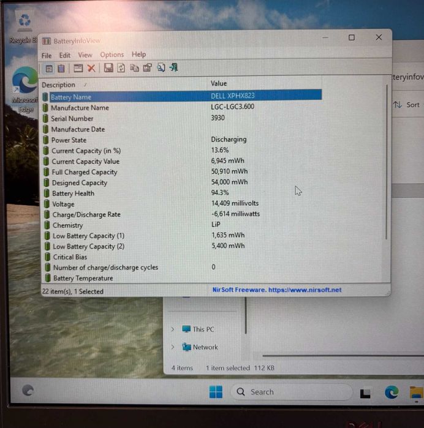Viewport: 424px width, 428px height.
Task: Open the Help menu
Action: [x=139, y=54]
